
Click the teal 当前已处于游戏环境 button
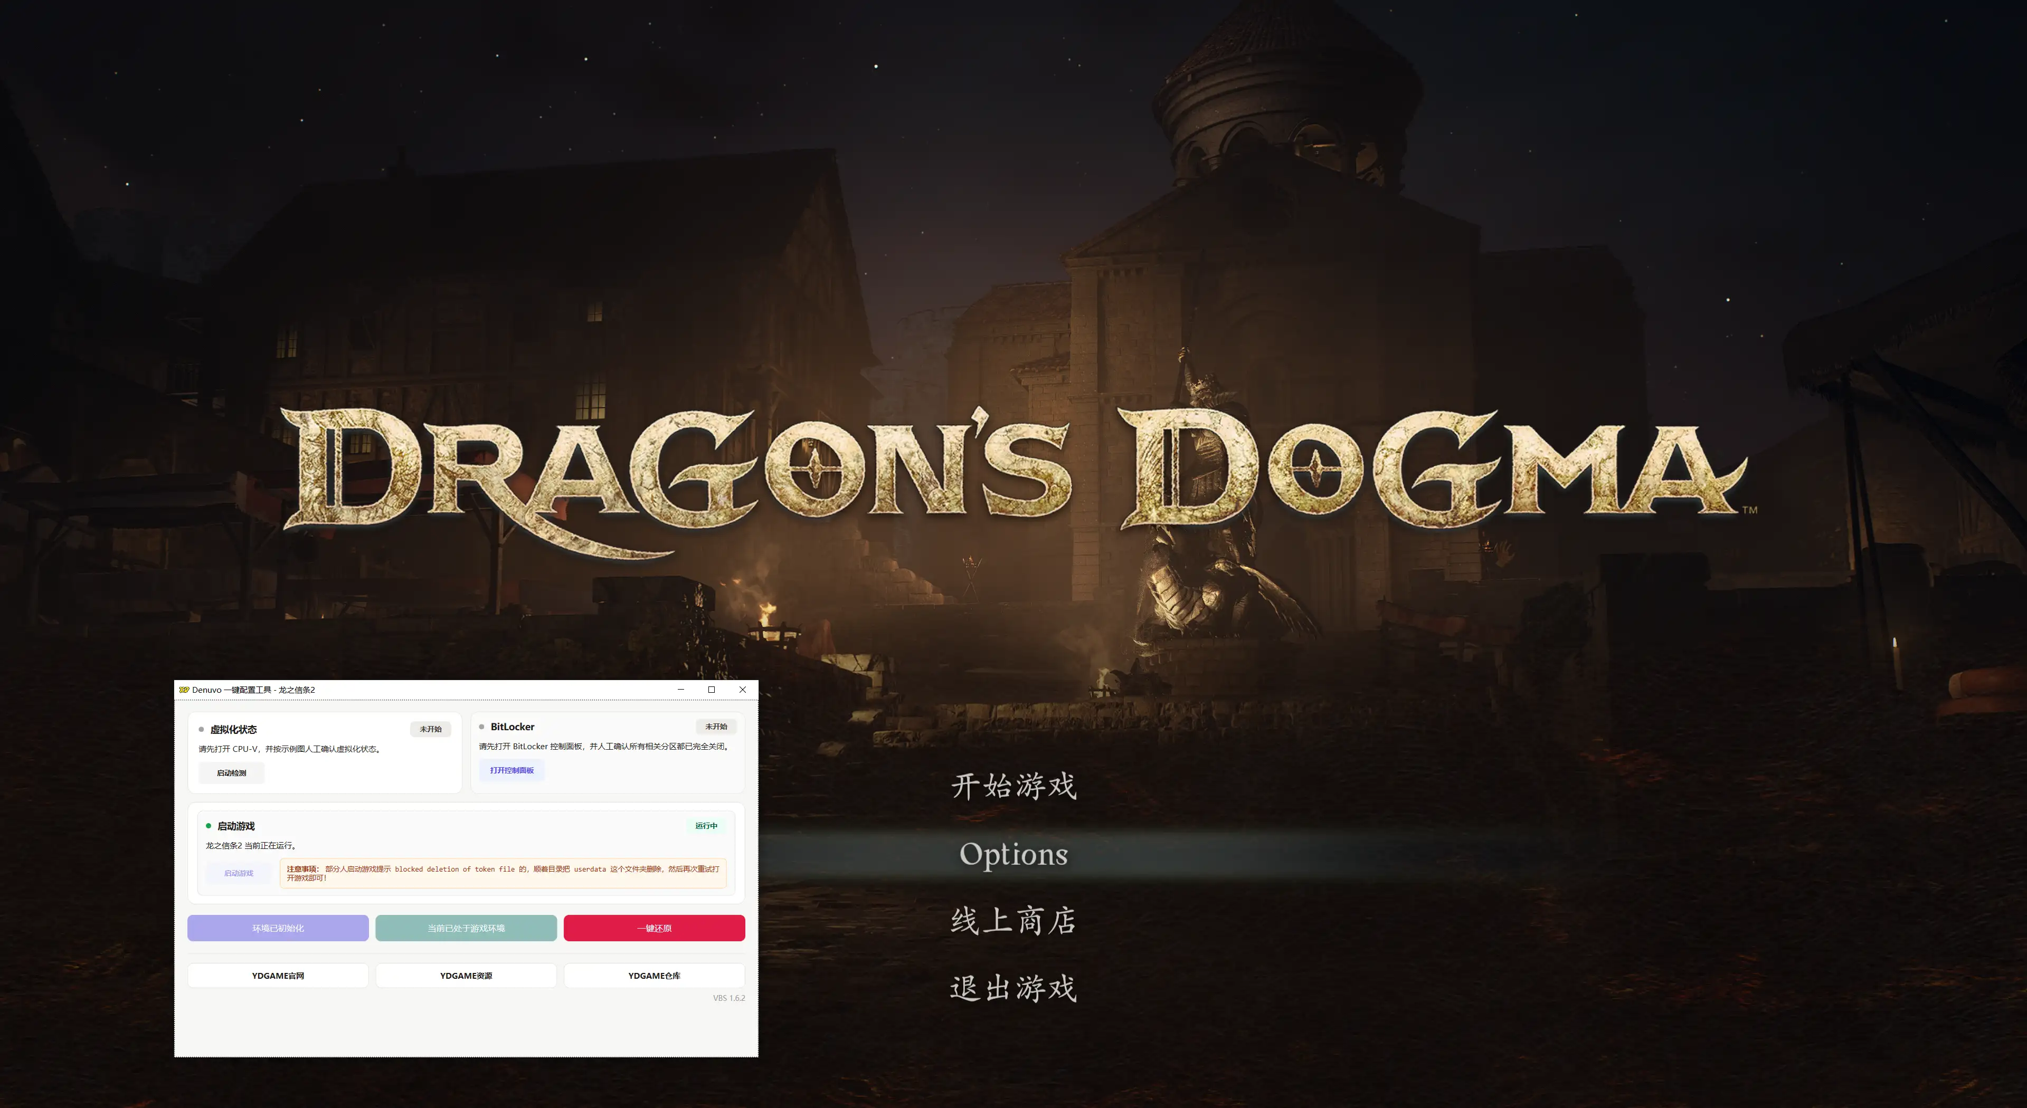[466, 928]
